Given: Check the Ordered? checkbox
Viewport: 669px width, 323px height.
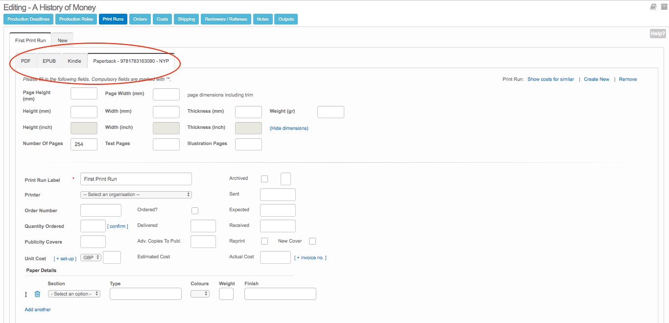Looking at the screenshot, I should pyautogui.click(x=195, y=211).
